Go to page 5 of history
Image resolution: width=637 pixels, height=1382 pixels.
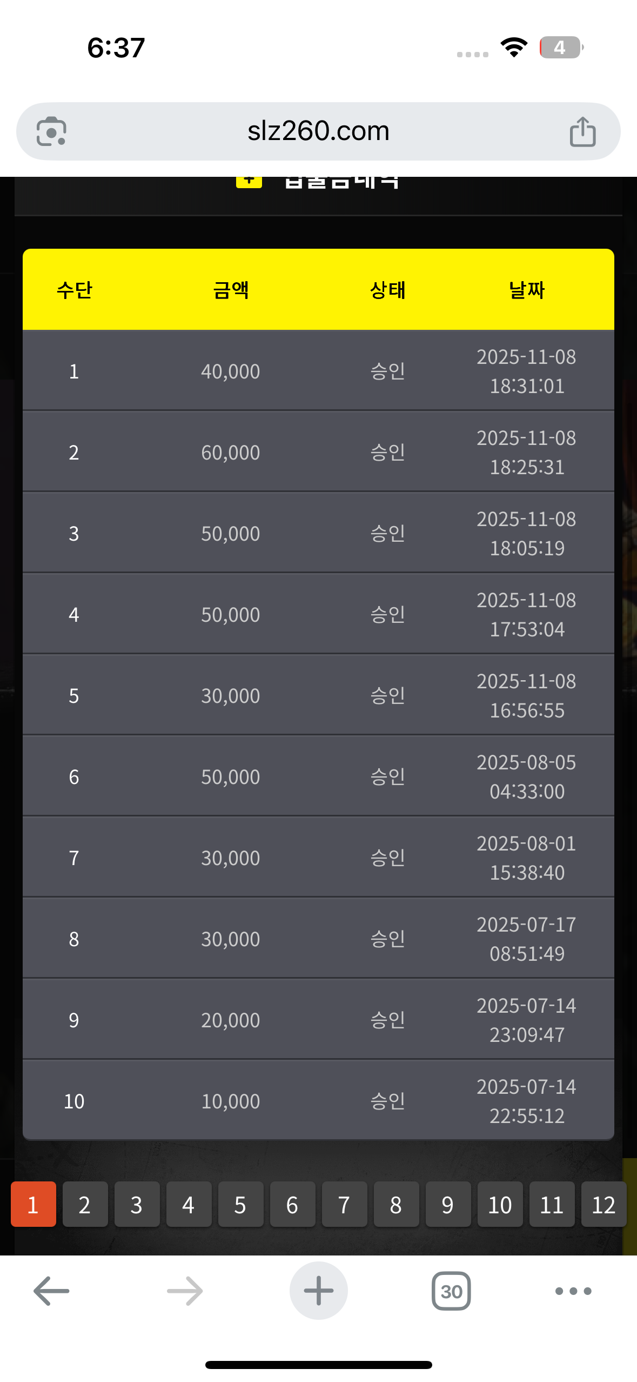[240, 1205]
